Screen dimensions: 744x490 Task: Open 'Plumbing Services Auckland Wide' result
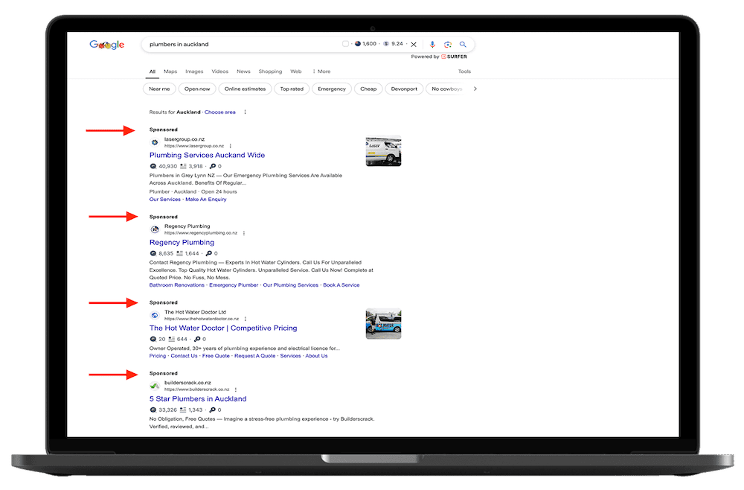(207, 155)
